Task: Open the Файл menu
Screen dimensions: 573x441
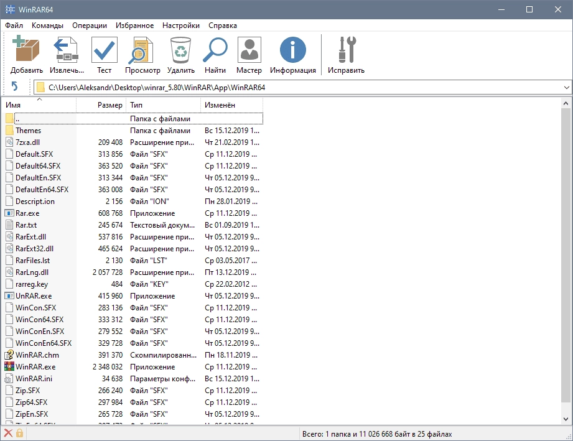Action: 14,26
